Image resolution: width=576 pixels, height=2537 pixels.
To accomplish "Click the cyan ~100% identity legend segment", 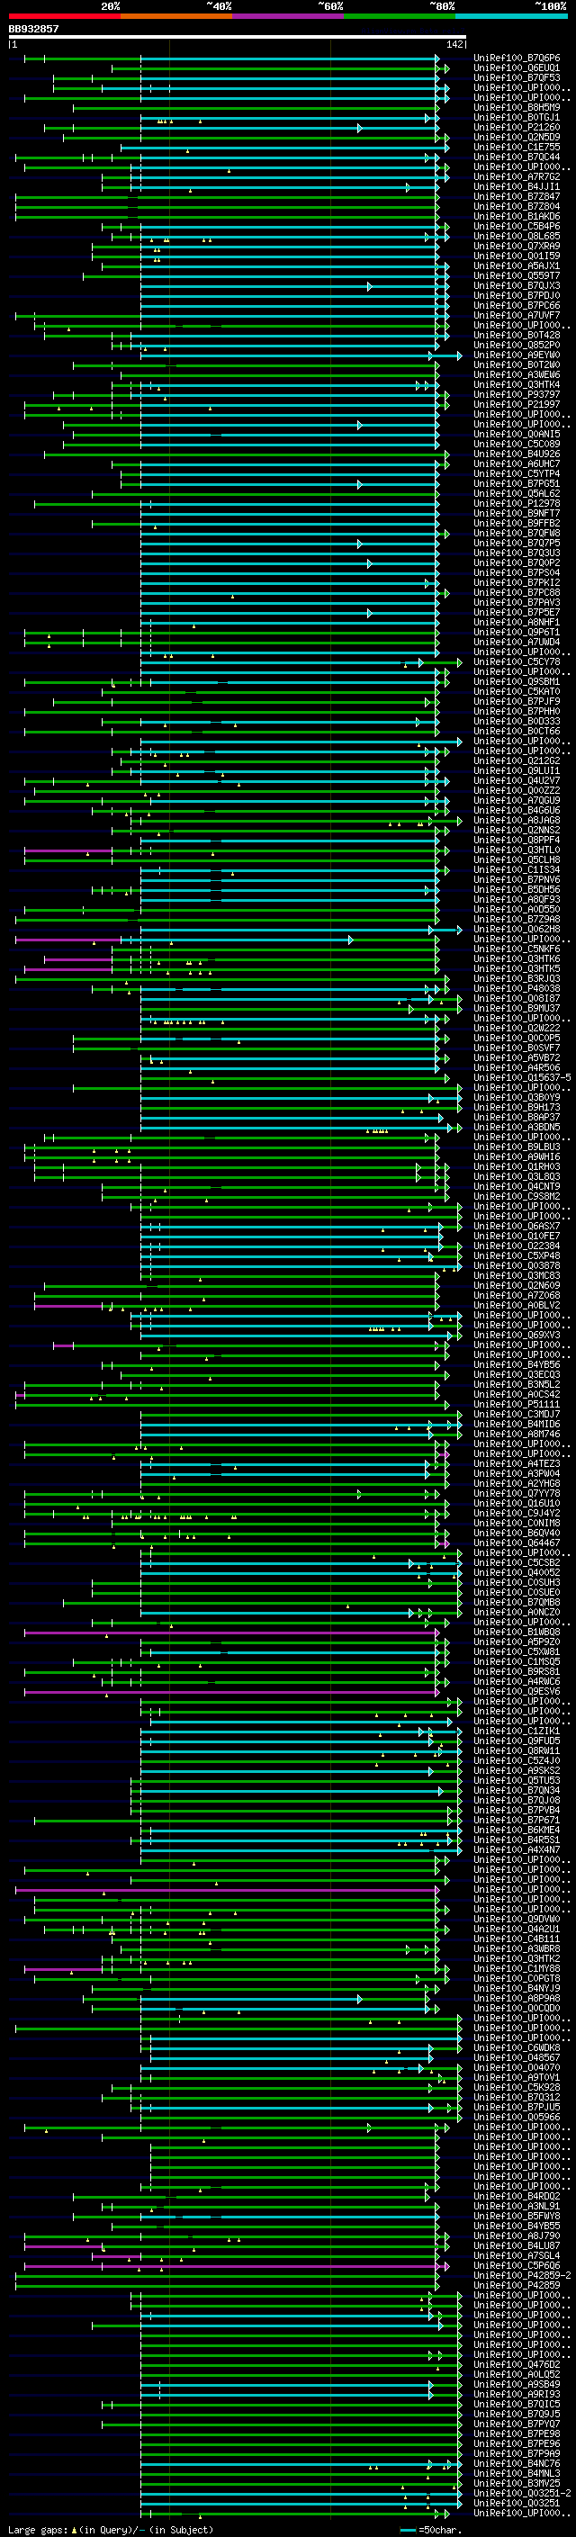I will click(x=511, y=16).
